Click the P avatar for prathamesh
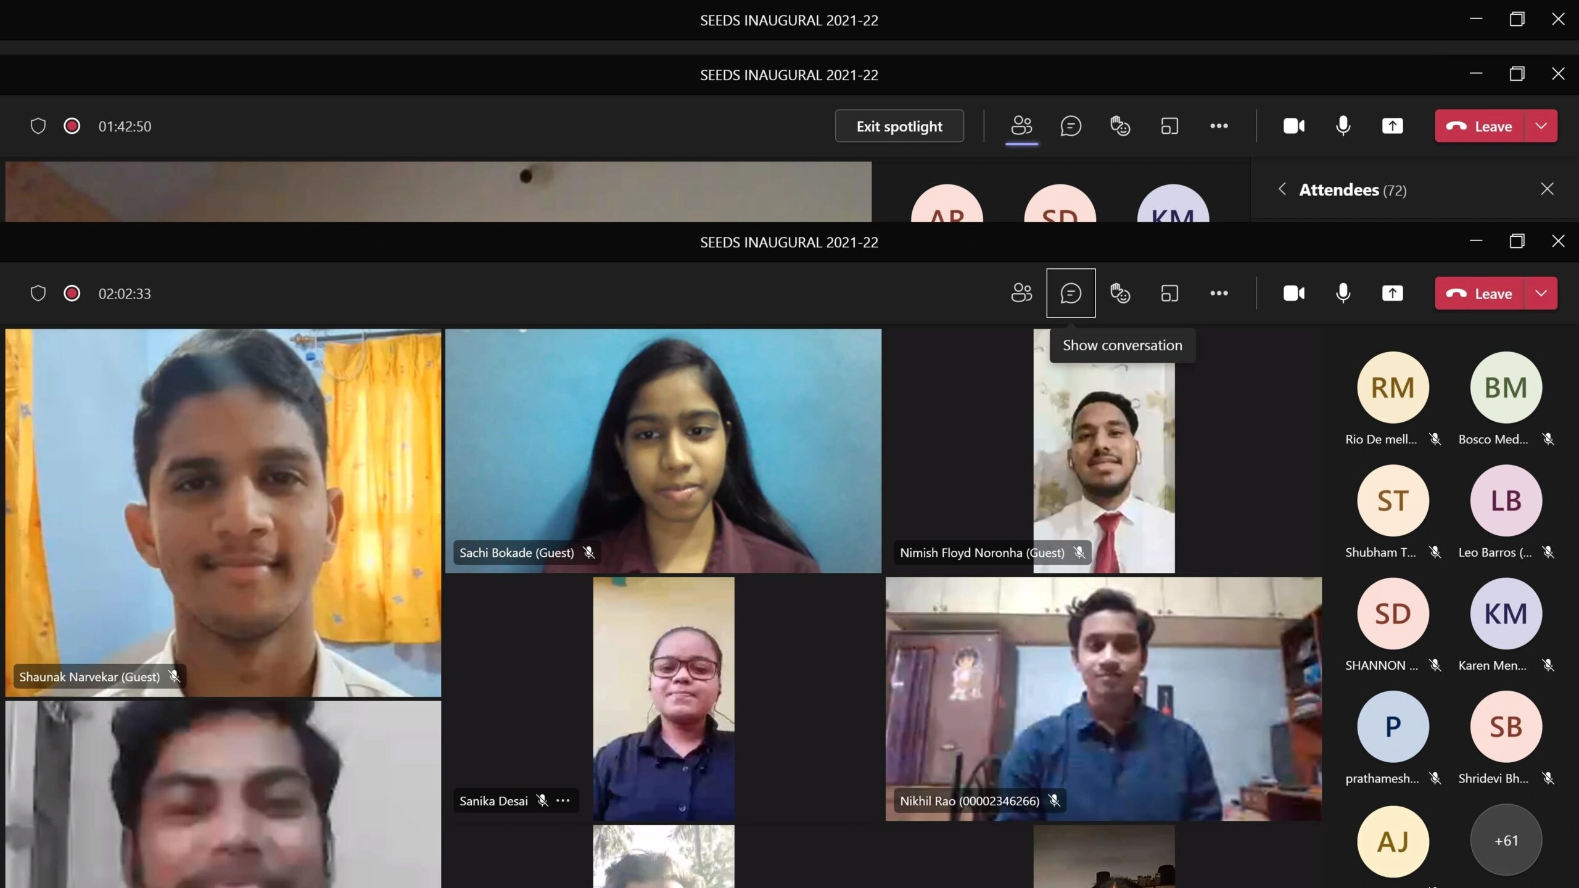The image size is (1579, 888). [1393, 726]
